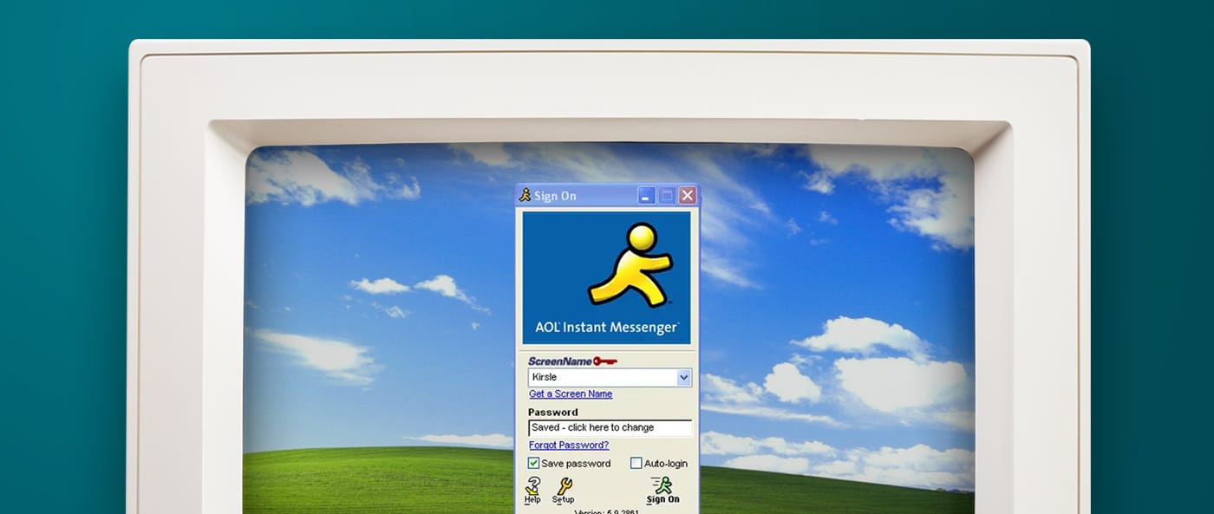Uncheck the Save password checkbox

point(534,464)
